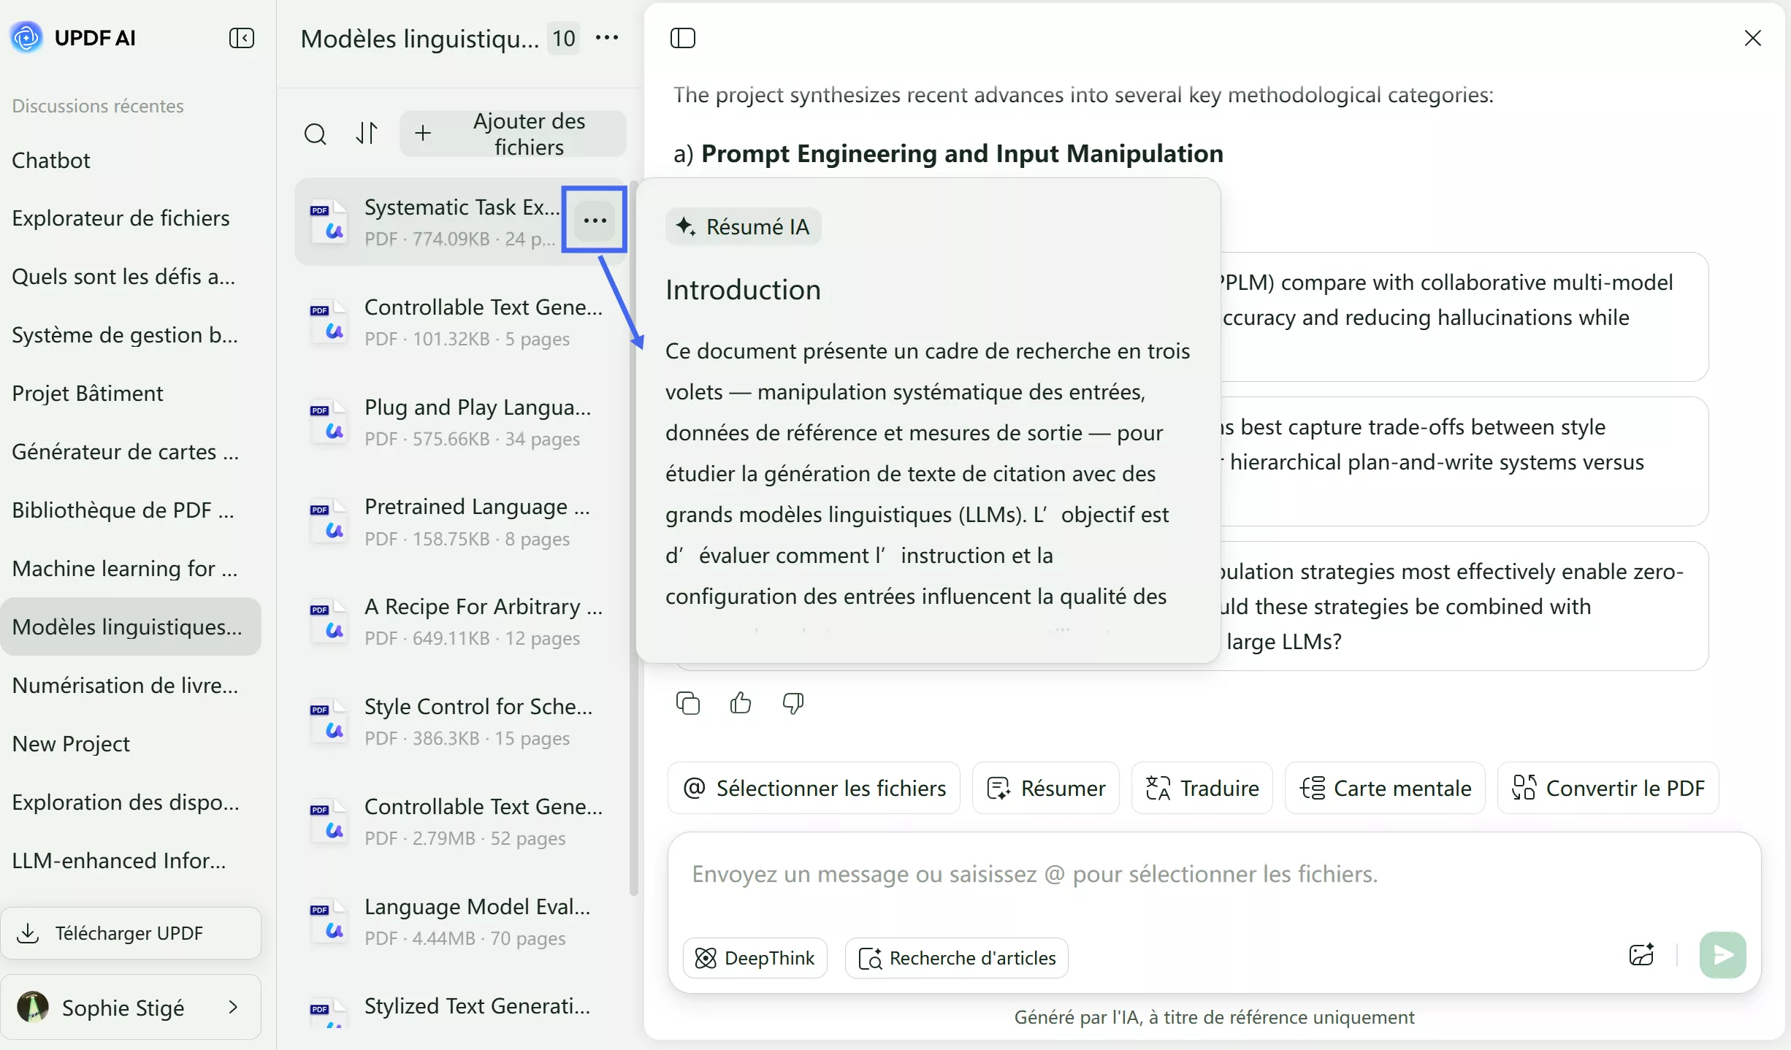Click the image upload icon in the message box
1791x1050 pixels.
point(1641,955)
